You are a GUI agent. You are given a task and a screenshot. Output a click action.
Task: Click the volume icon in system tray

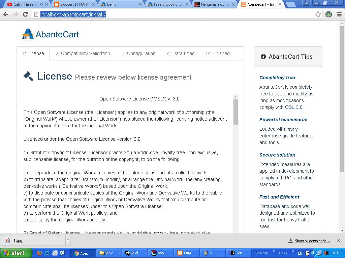(326, 253)
